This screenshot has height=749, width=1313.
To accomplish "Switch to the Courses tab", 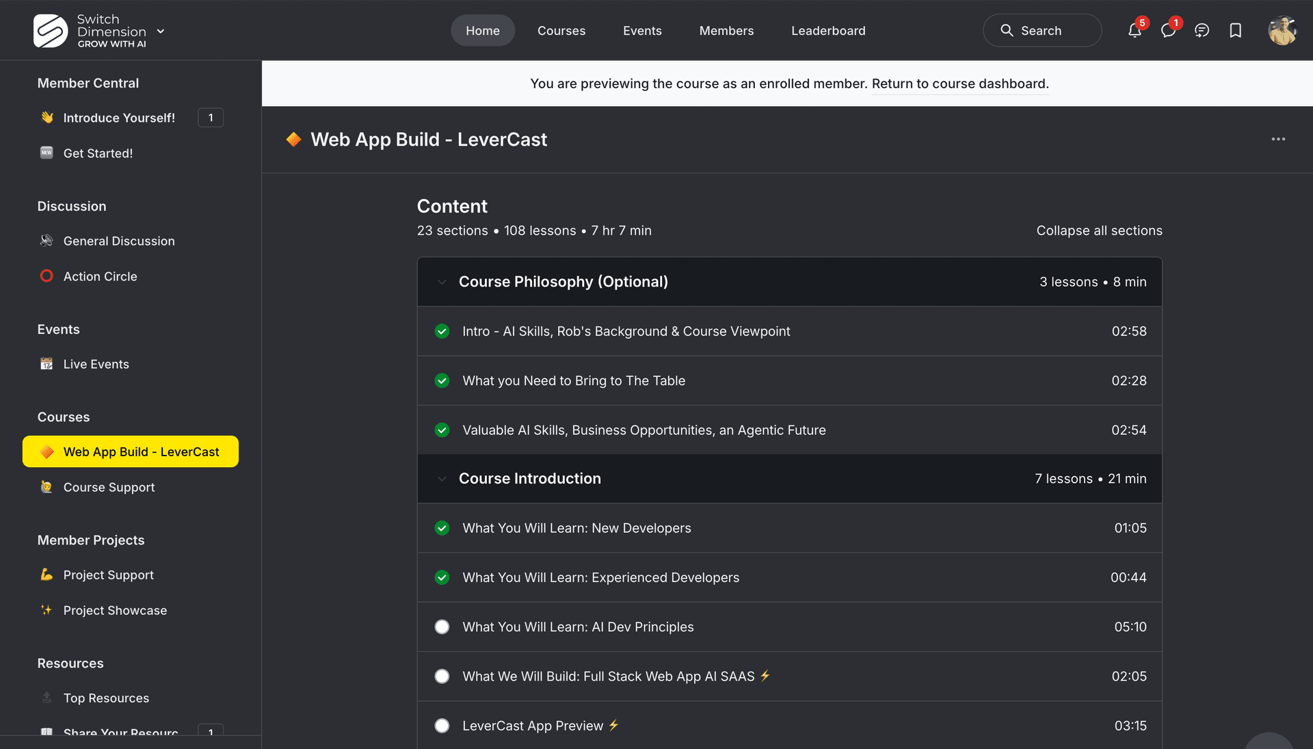I will pyautogui.click(x=561, y=30).
